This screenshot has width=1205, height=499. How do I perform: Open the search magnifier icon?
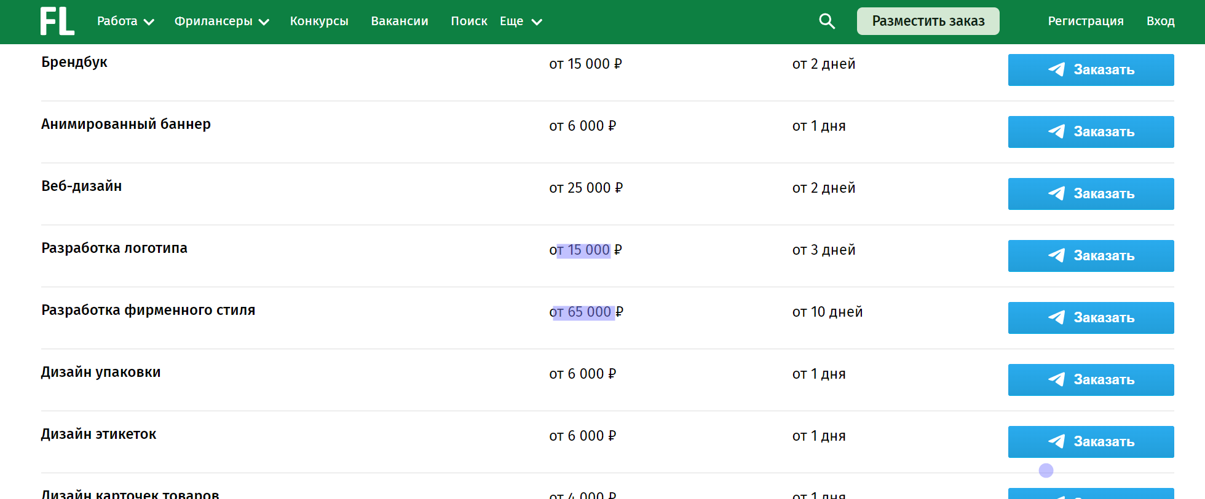[x=827, y=21]
